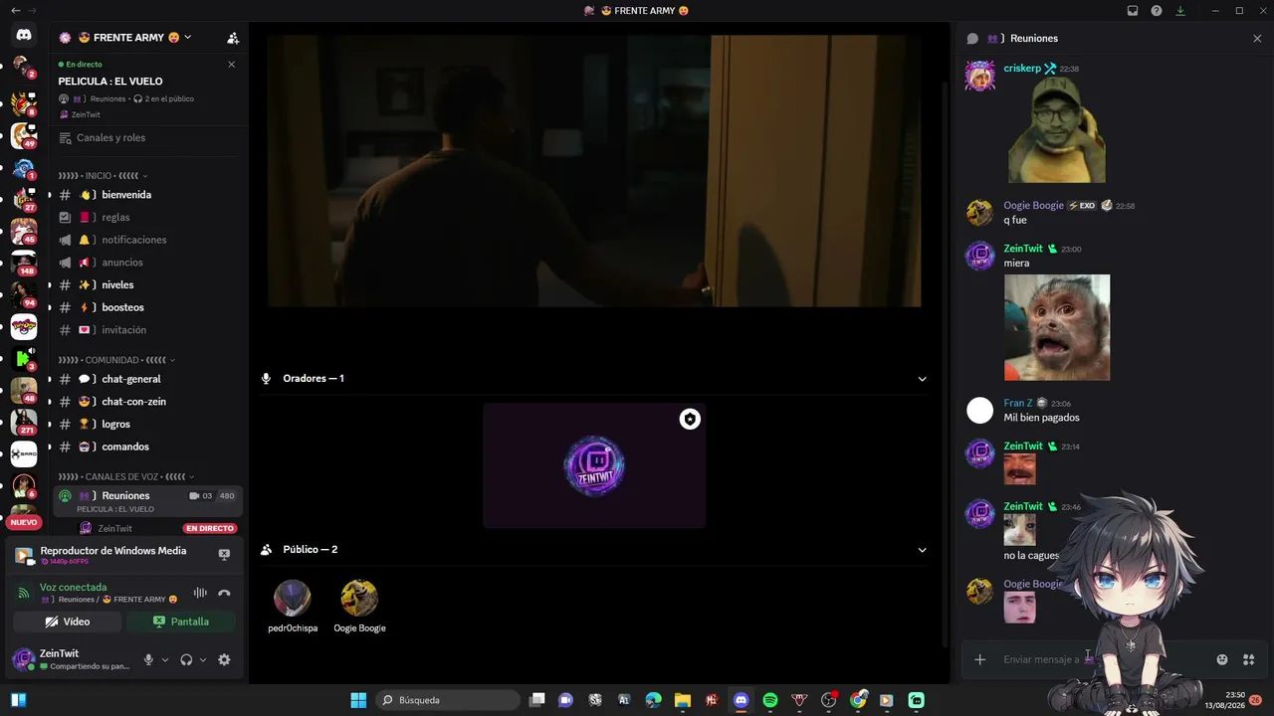Click pedrOchispa avatar in the audience

(x=293, y=598)
